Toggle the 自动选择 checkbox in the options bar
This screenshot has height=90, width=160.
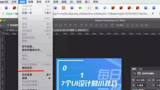[x=8, y=25]
